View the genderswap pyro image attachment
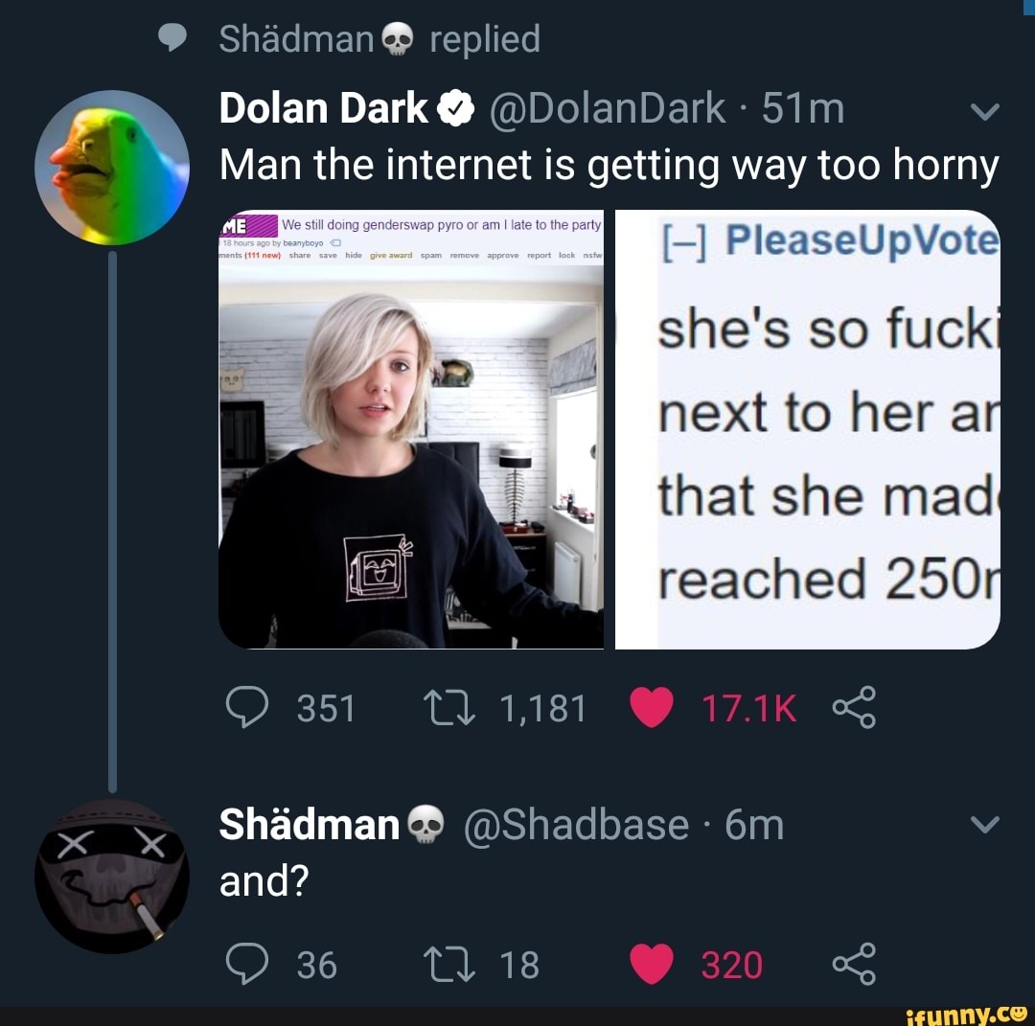 [x=411, y=429]
